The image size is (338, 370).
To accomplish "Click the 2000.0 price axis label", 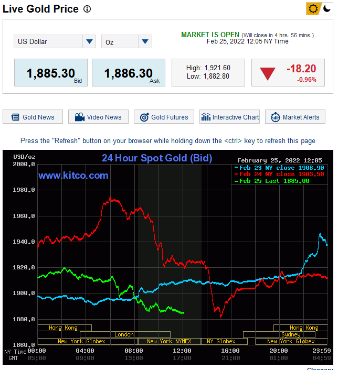I will pos(24,164).
